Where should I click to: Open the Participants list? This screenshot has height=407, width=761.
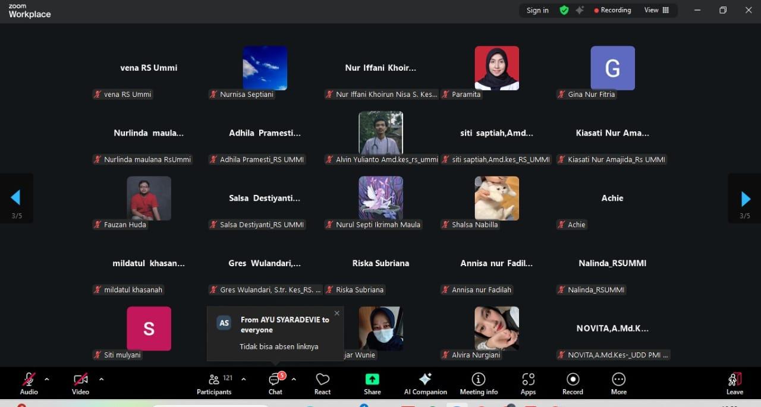tap(214, 383)
